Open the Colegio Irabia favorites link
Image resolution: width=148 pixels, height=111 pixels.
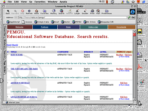[x=42, y=22]
